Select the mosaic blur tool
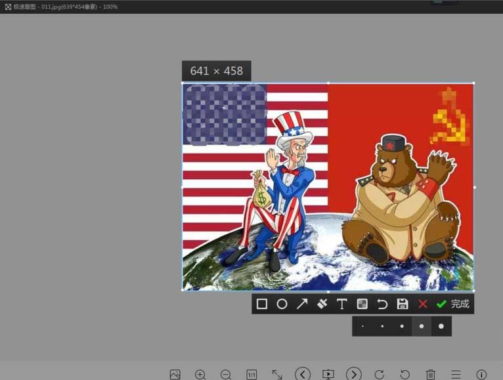This screenshot has width=503, height=380. 362,304
